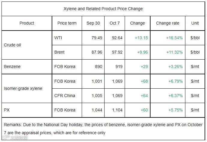Click the Sep 30 column header
207x142 pixels.
click(x=93, y=23)
